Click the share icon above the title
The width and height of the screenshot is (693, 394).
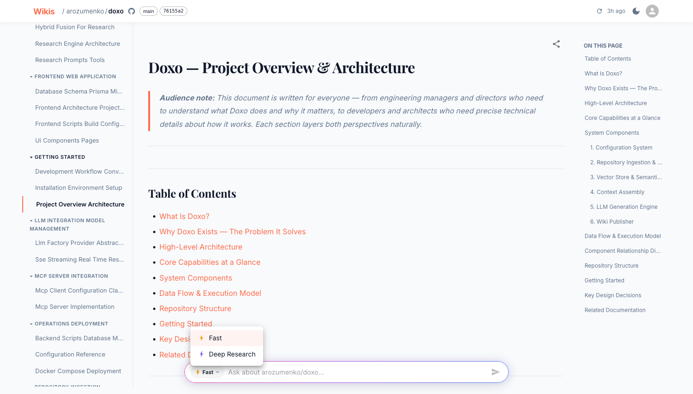556,44
